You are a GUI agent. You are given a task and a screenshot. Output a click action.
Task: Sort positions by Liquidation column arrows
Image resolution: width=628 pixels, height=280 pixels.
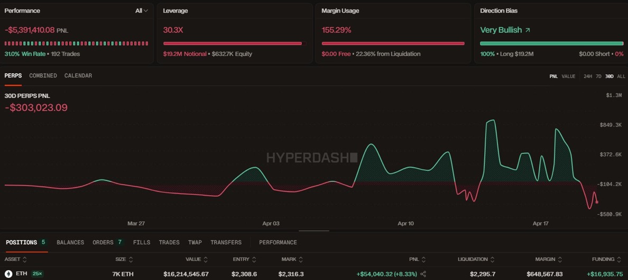(x=493, y=259)
